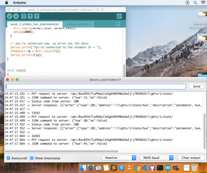
Task: Click the serial monitor message input field
Action: pyautogui.click(x=96, y=86)
